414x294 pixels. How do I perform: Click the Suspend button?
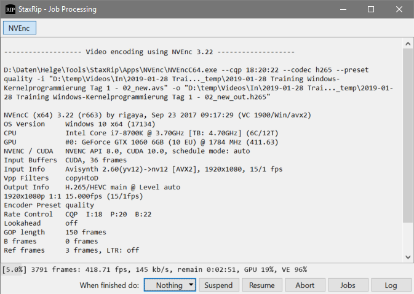pyautogui.click(x=218, y=285)
